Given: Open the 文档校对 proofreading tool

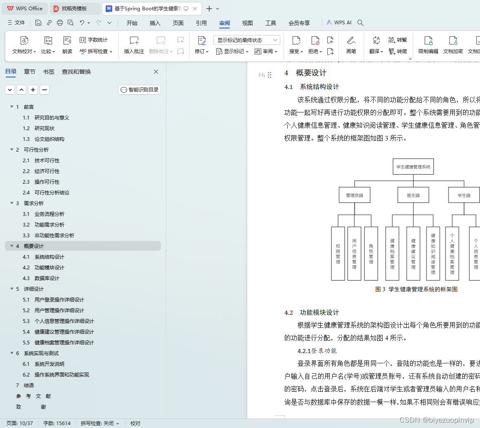Looking at the screenshot, I should point(24,44).
